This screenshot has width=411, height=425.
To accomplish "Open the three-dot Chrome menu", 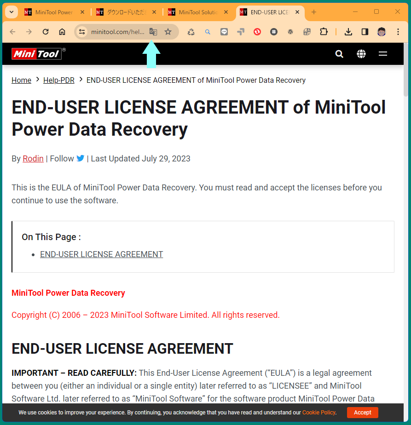I will pyautogui.click(x=398, y=32).
